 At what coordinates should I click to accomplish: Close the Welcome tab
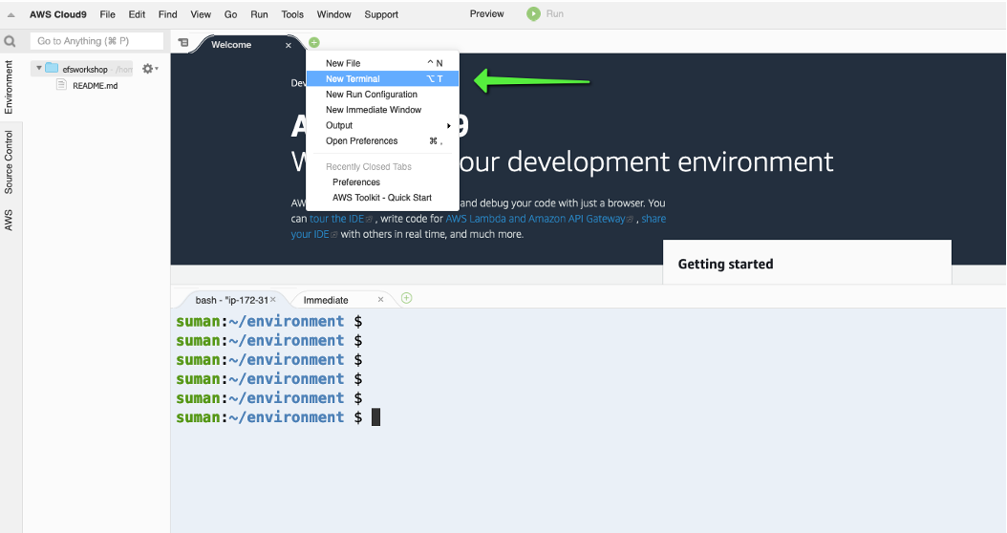(289, 45)
